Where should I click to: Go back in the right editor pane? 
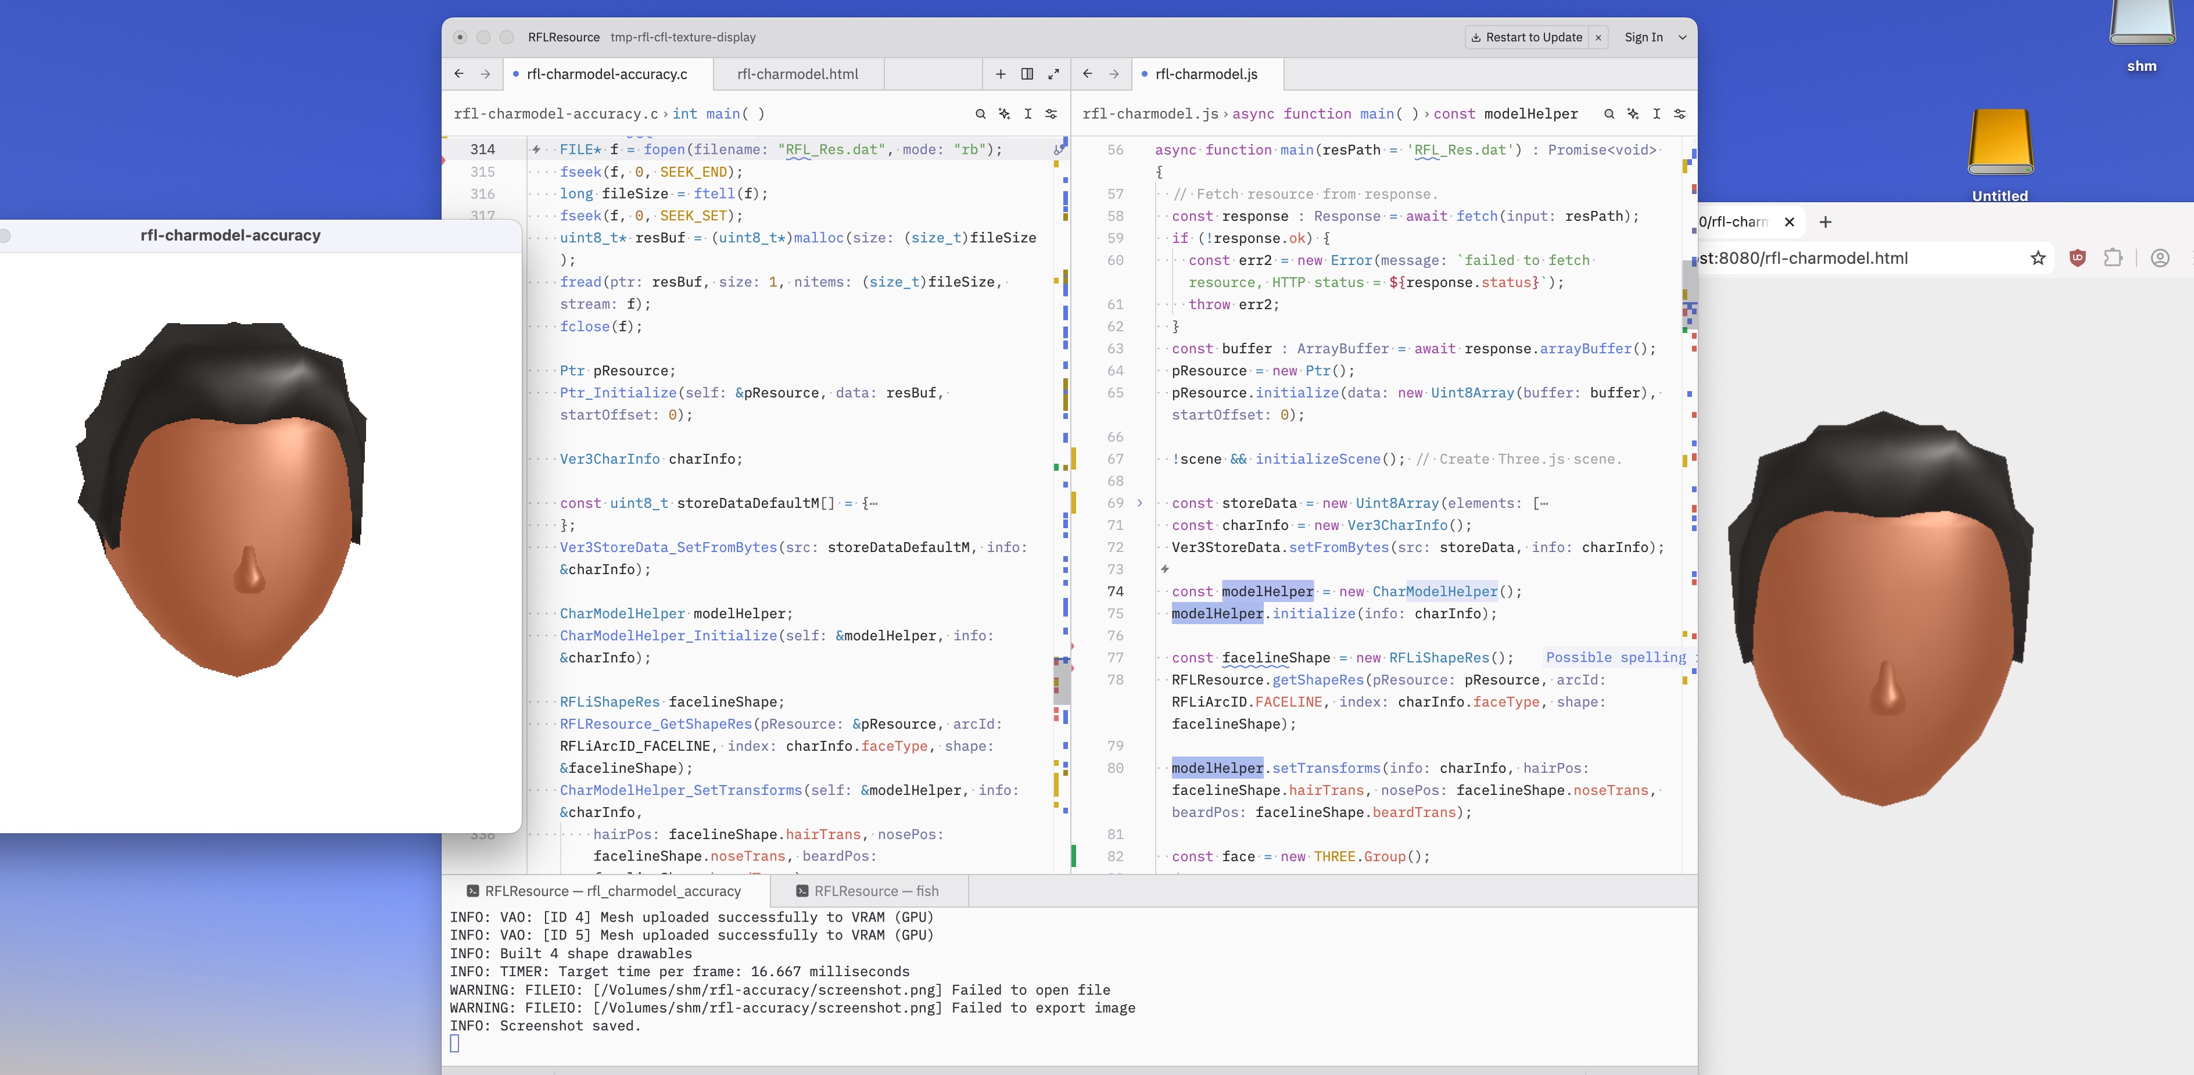click(x=1088, y=74)
